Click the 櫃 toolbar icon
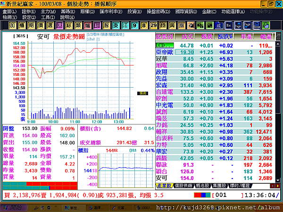Screen dimensions: 283x212 pyautogui.click(x=22, y=25)
